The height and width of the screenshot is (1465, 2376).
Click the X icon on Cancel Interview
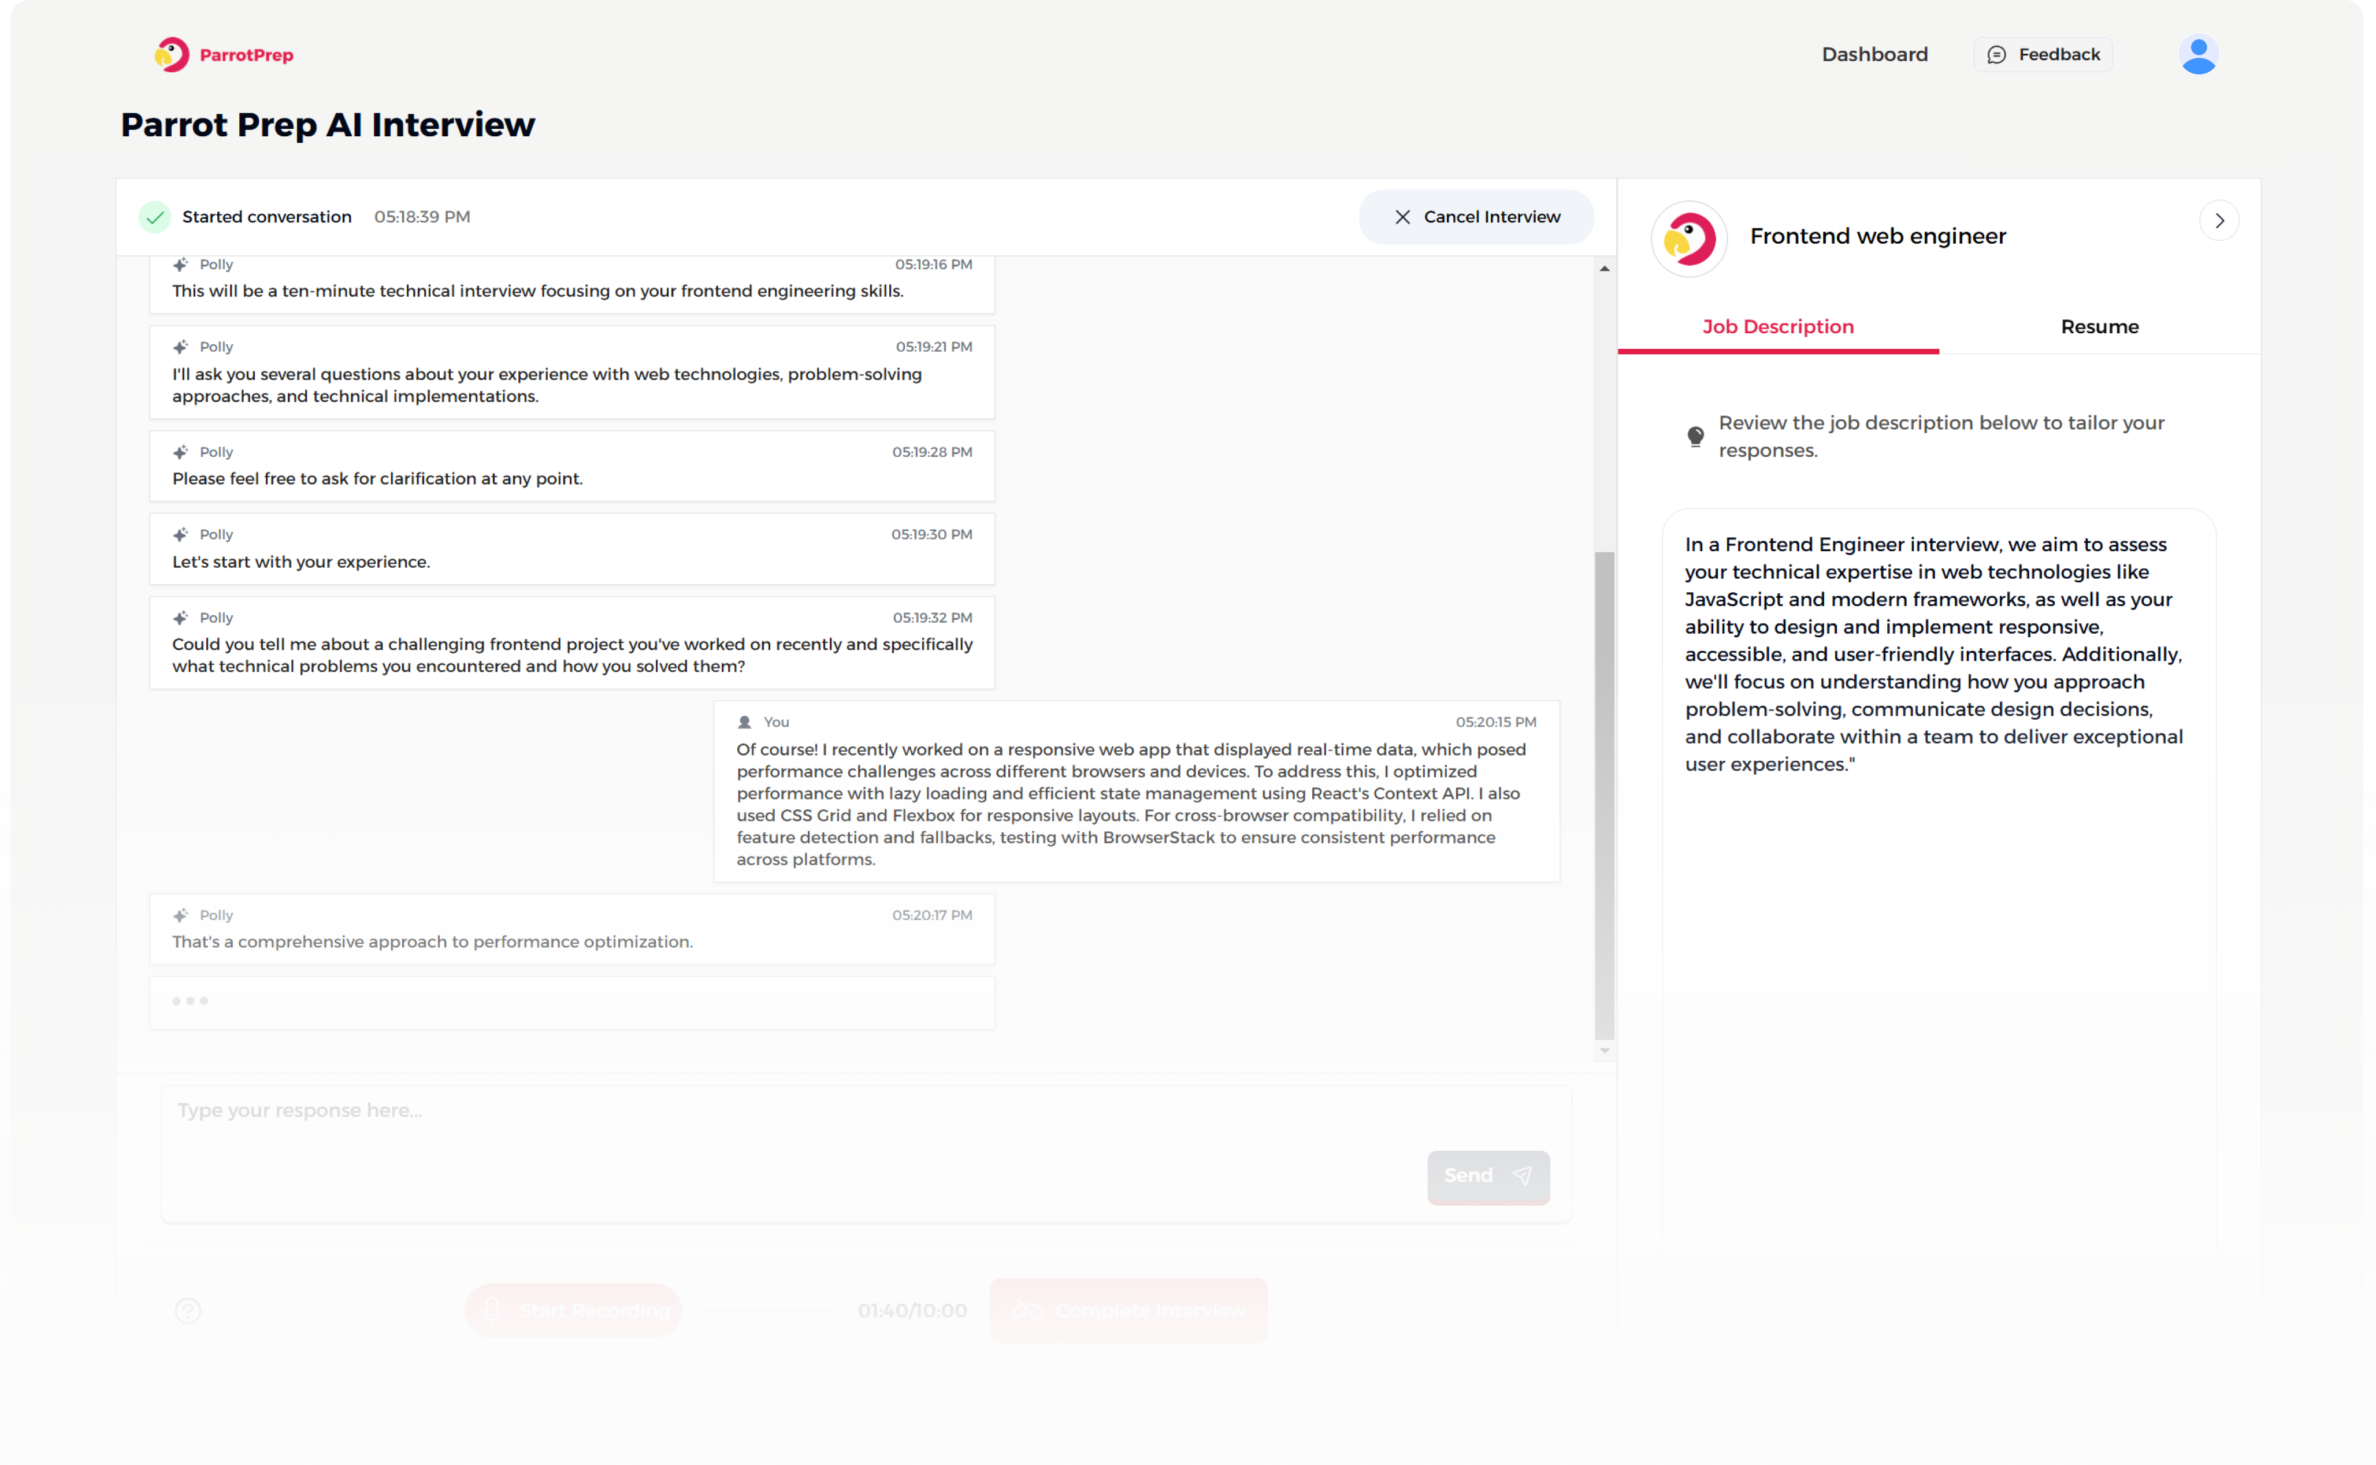tap(1402, 217)
